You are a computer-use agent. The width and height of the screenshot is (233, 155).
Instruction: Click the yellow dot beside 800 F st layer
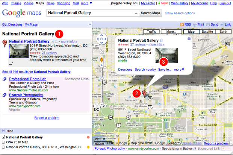click(88, 147)
